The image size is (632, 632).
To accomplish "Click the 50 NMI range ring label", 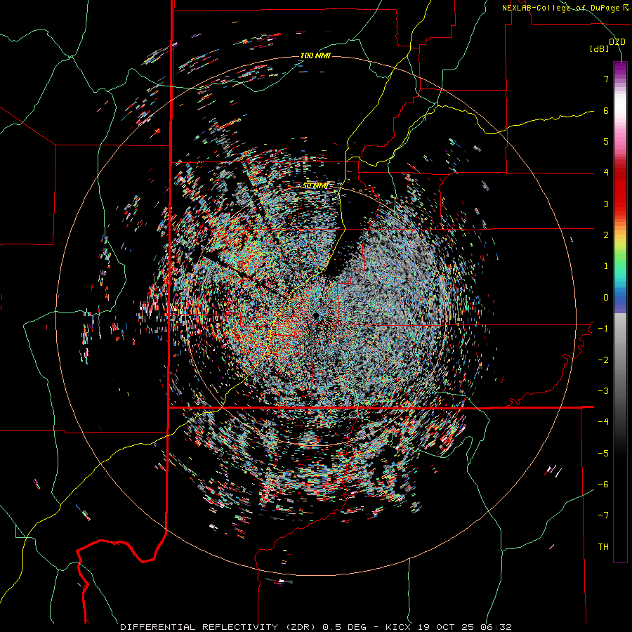I will [315, 185].
